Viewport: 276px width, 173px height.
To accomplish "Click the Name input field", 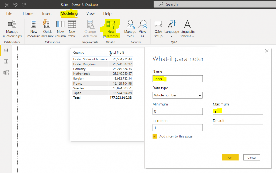I will [x=177, y=79].
